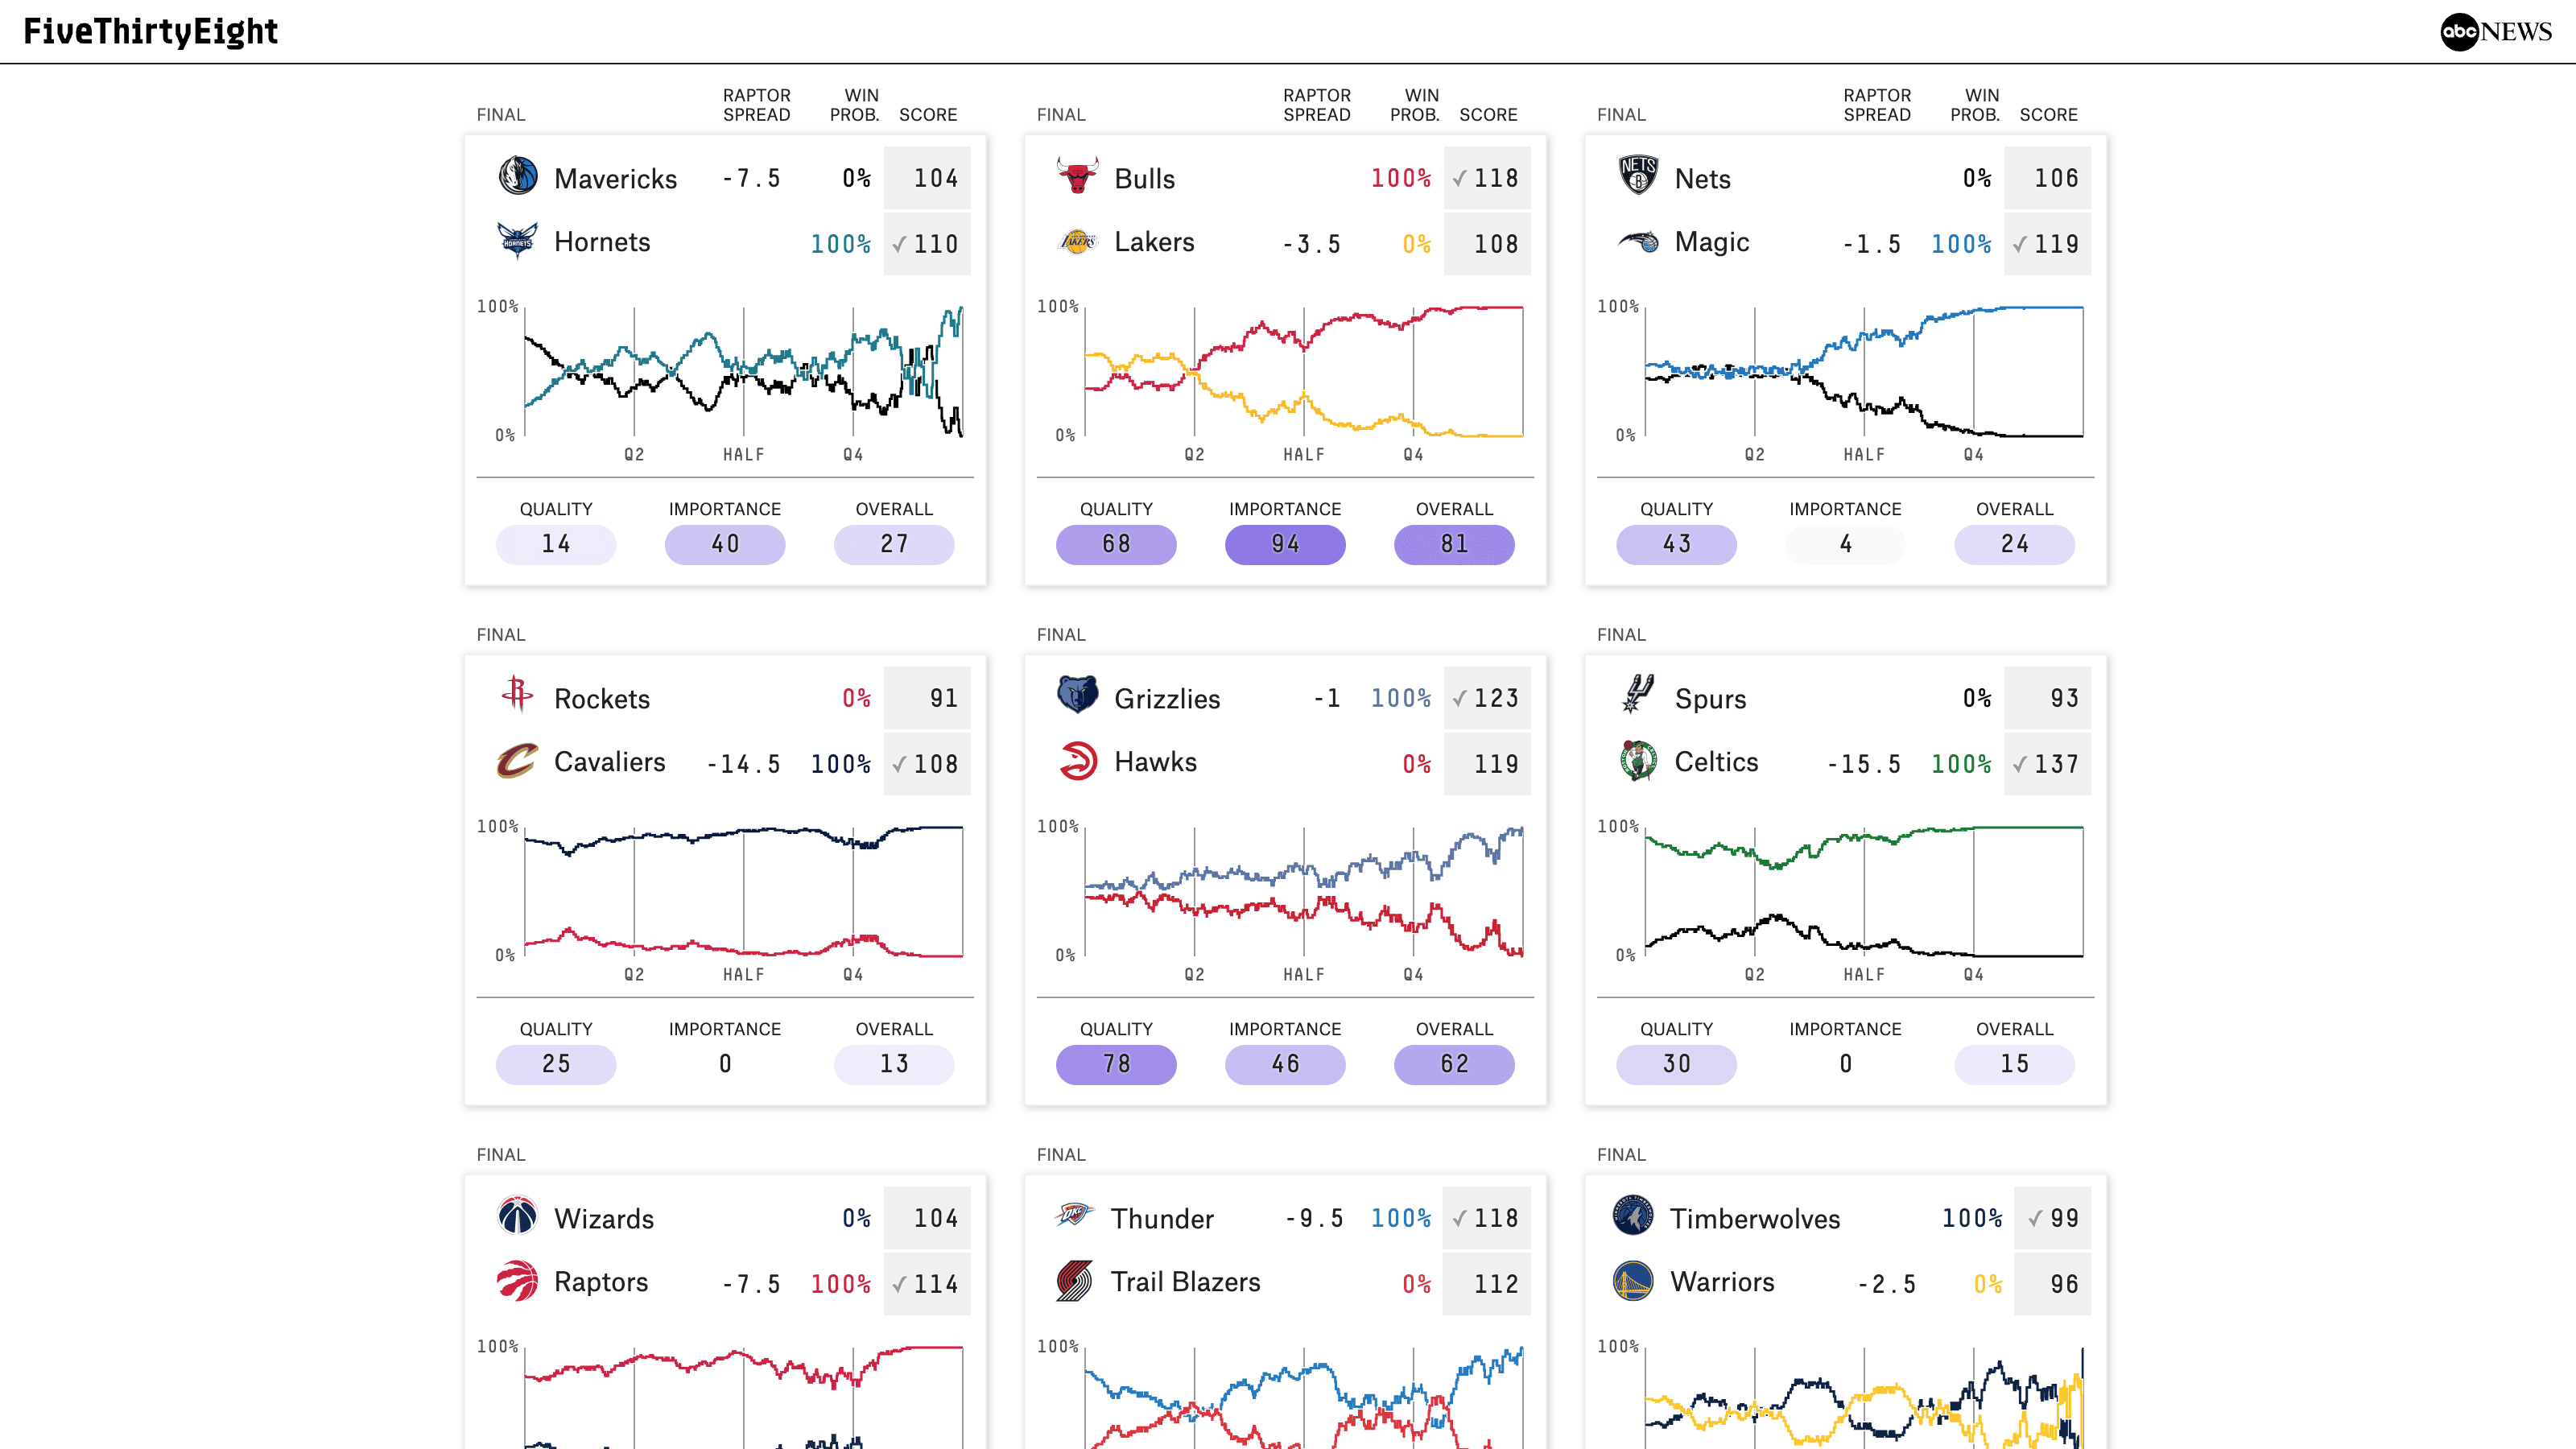Click the Bulls–Lakers overall rating 81

(x=1454, y=544)
